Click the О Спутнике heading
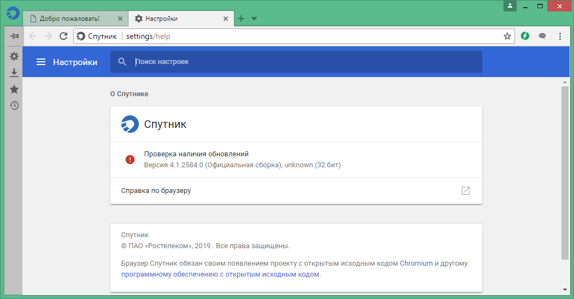This screenshot has height=299, width=574. click(x=129, y=93)
